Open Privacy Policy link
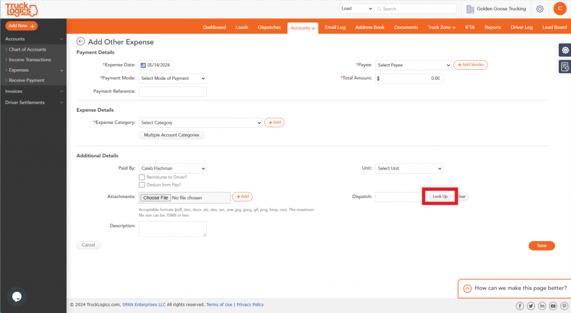 pos(250,305)
